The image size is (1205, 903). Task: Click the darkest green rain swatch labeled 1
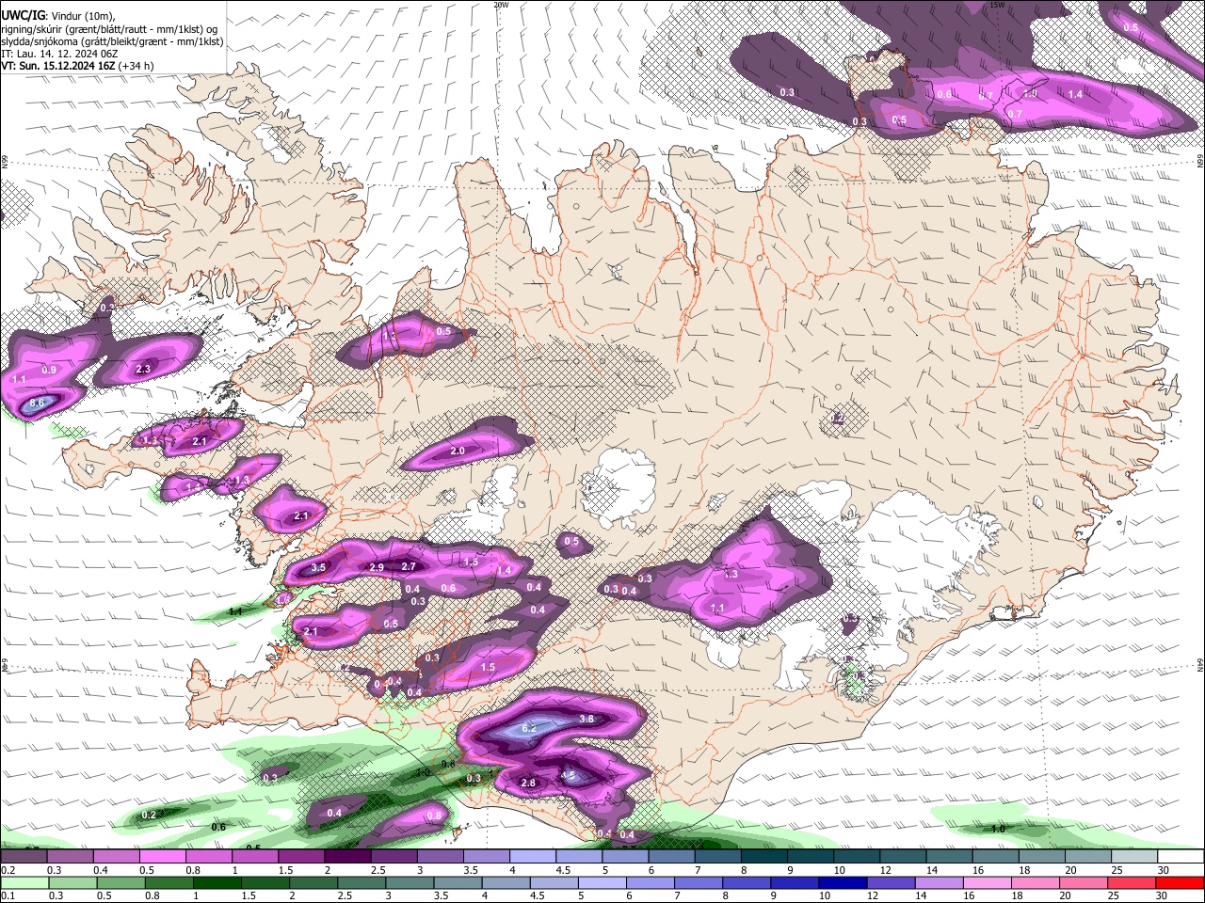tap(217, 882)
